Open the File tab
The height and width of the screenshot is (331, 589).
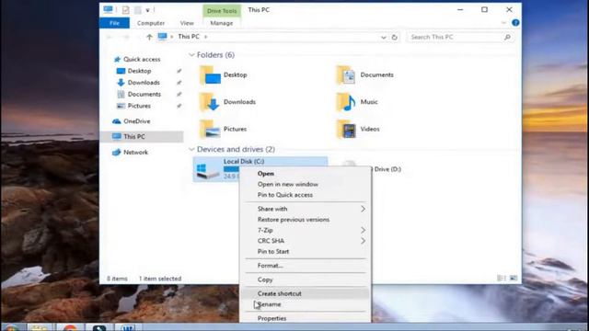point(114,23)
